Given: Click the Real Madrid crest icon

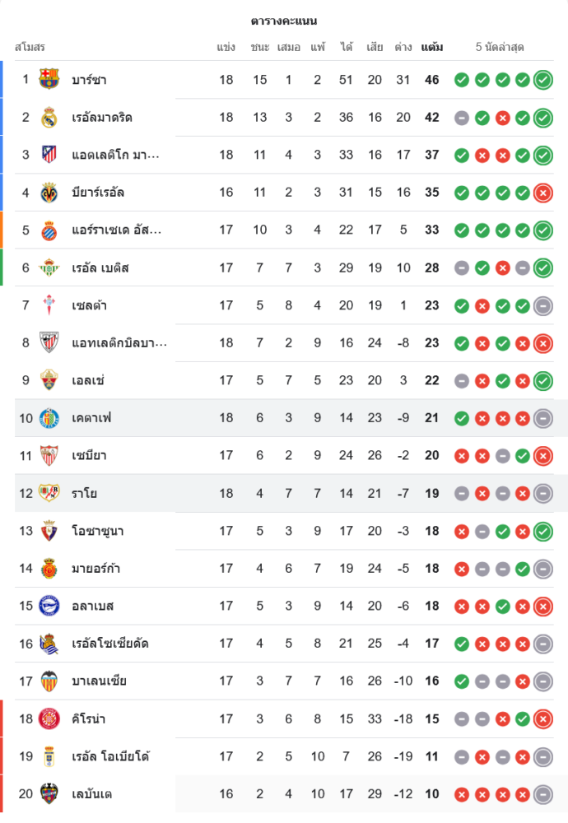Looking at the screenshot, I should 49,118.
